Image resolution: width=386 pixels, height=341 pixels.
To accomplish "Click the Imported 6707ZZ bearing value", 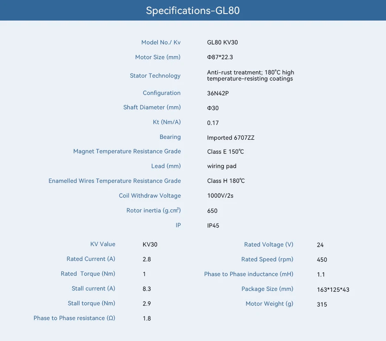I will pyautogui.click(x=231, y=138).
